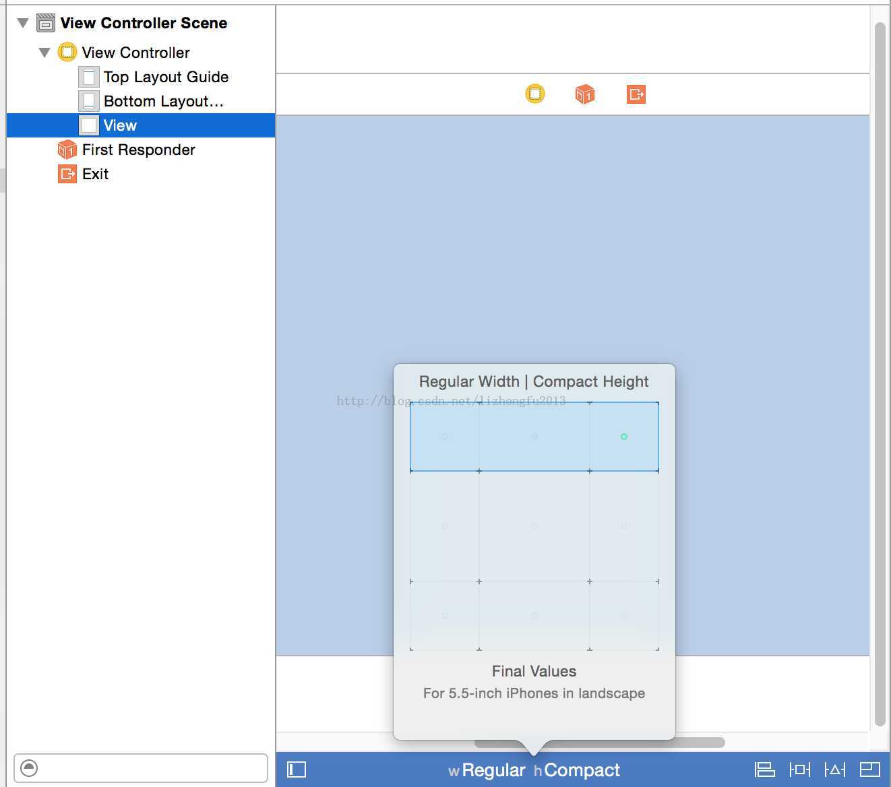Select Top Layout Guide in outline

(166, 77)
